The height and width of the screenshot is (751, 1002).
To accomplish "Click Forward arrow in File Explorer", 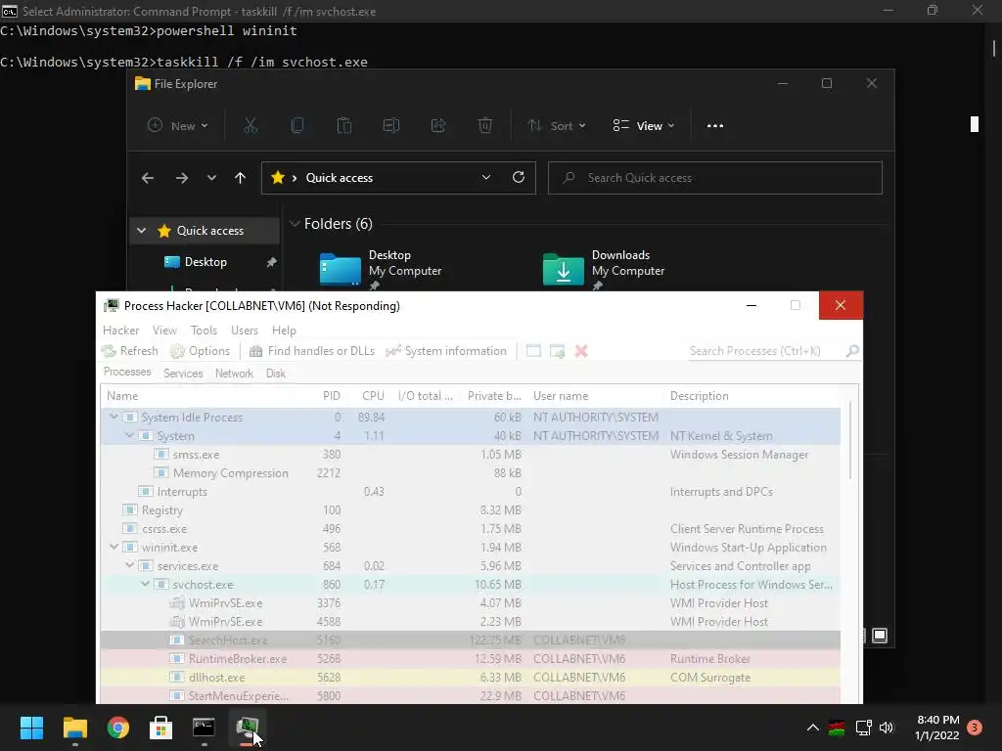I will [182, 178].
